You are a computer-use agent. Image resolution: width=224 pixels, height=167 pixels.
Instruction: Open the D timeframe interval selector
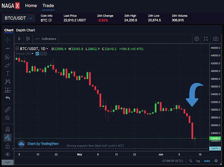[x=19, y=39]
